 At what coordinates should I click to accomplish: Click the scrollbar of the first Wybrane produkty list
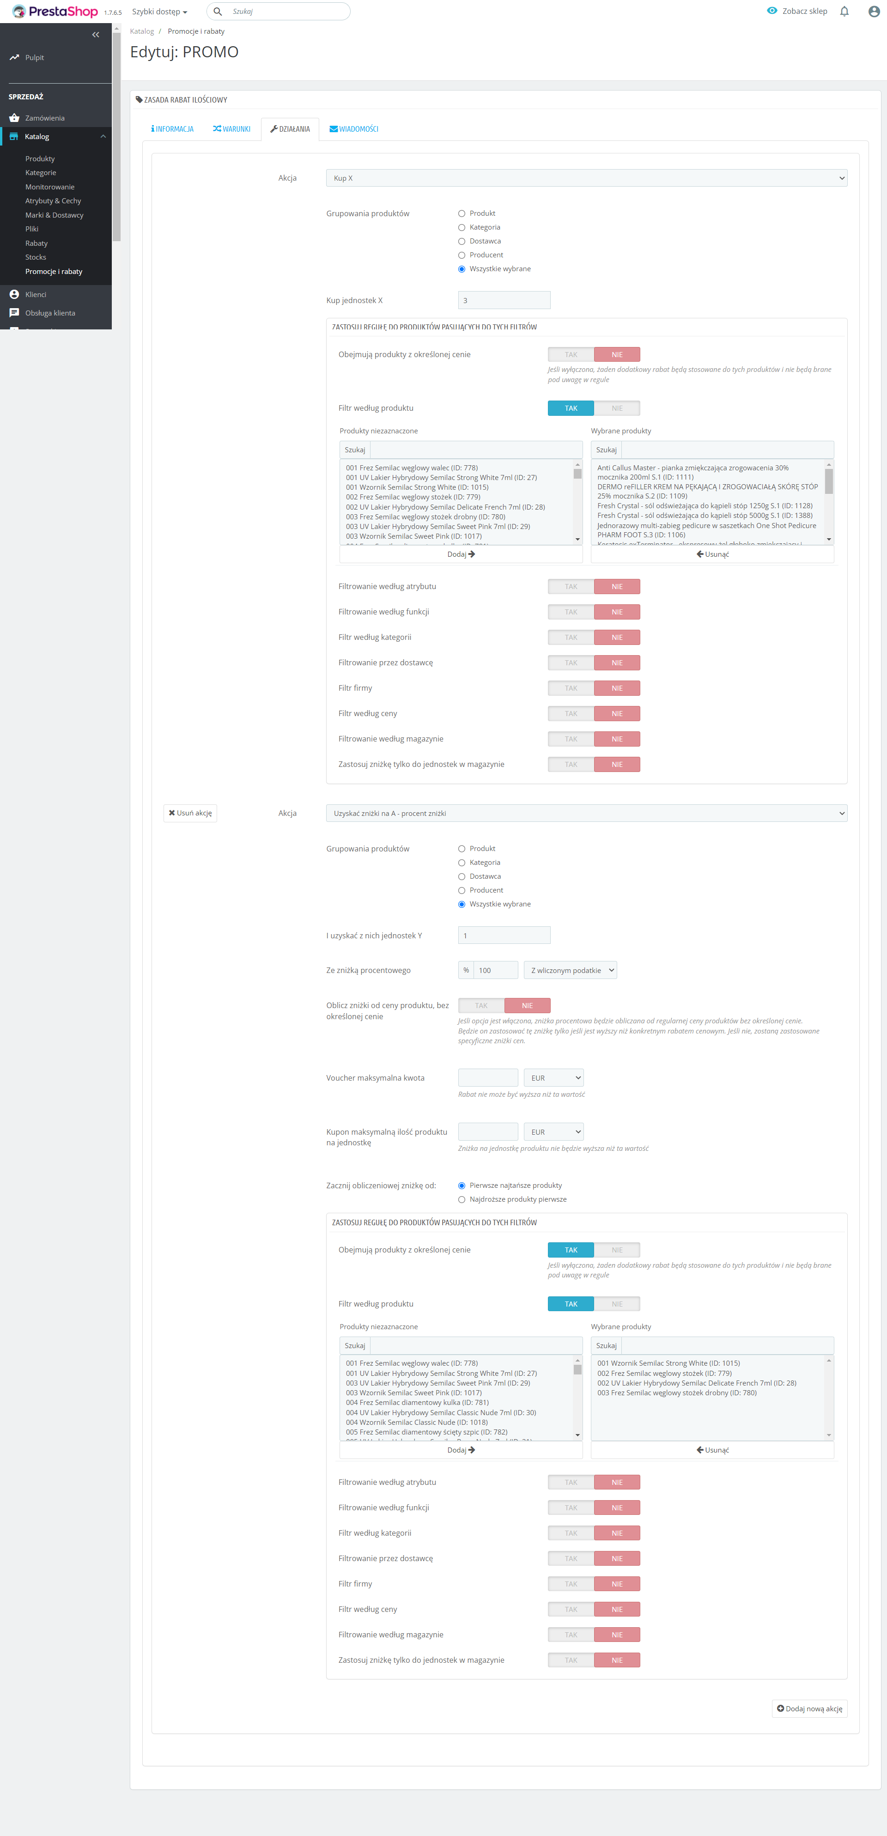click(x=829, y=482)
